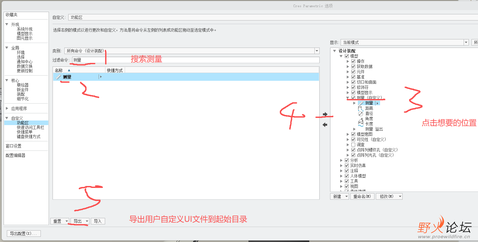
Task: Select the 点阵列光孔 (自定义) row
Action: (375, 155)
